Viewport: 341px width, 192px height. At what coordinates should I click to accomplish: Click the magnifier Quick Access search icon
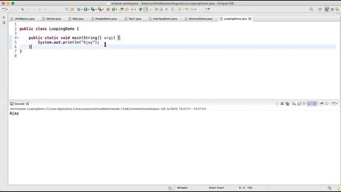point(311,10)
